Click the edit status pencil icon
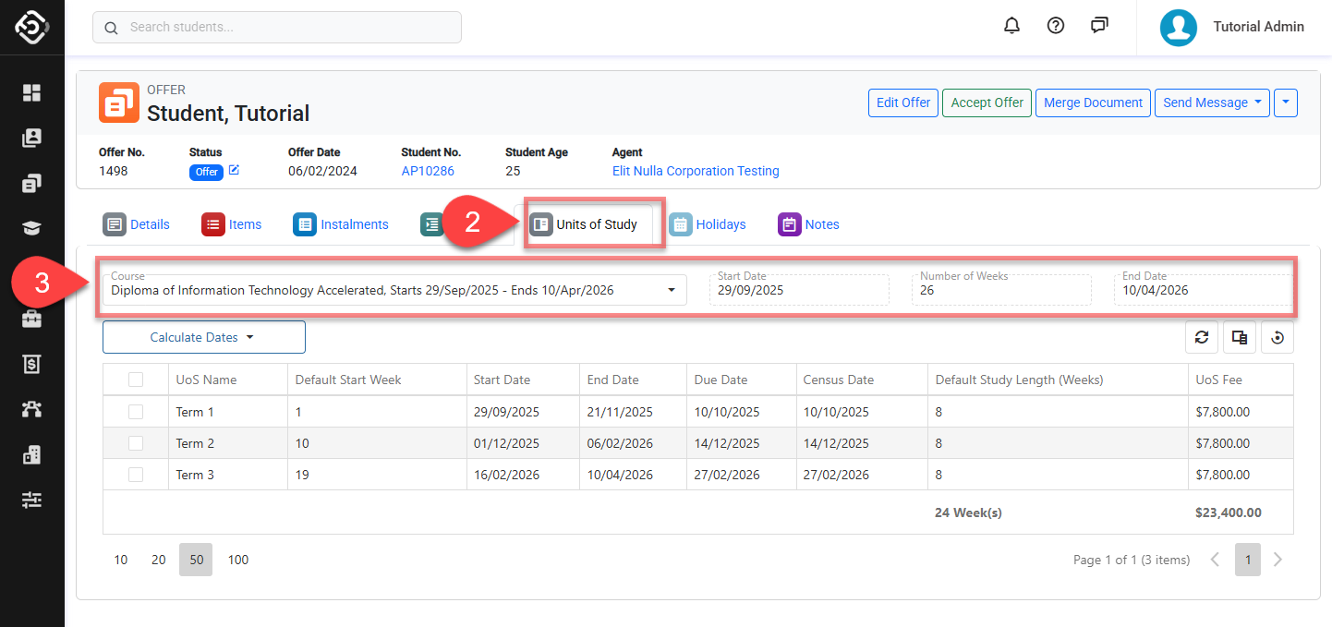The image size is (1332, 627). point(234,170)
